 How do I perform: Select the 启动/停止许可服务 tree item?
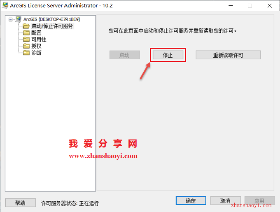pos(52,26)
